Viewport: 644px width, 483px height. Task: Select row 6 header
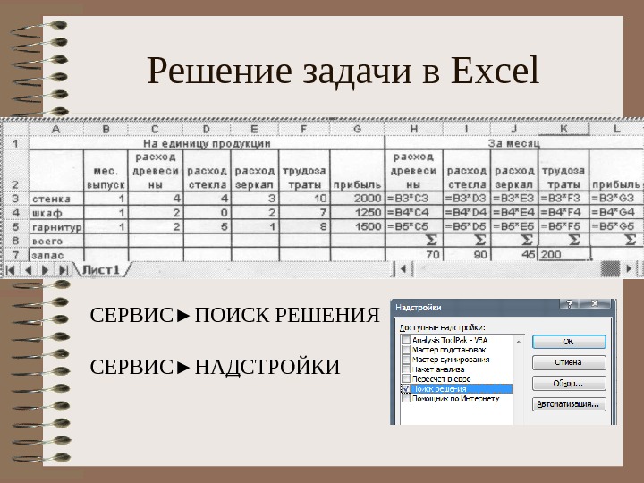(15, 241)
